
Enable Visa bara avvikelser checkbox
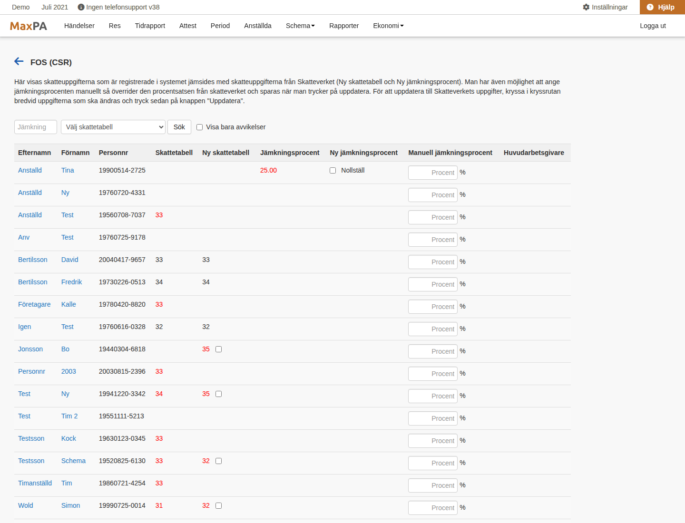point(200,127)
